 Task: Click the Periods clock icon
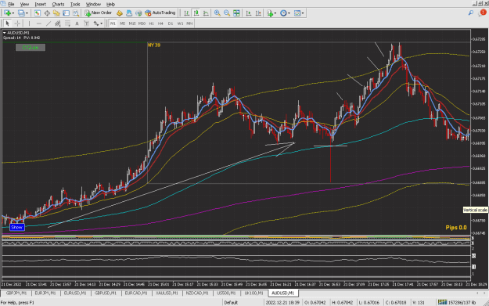[x=283, y=13]
